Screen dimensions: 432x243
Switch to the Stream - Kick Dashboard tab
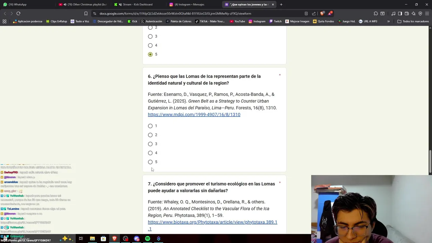[x=138, y=4]
